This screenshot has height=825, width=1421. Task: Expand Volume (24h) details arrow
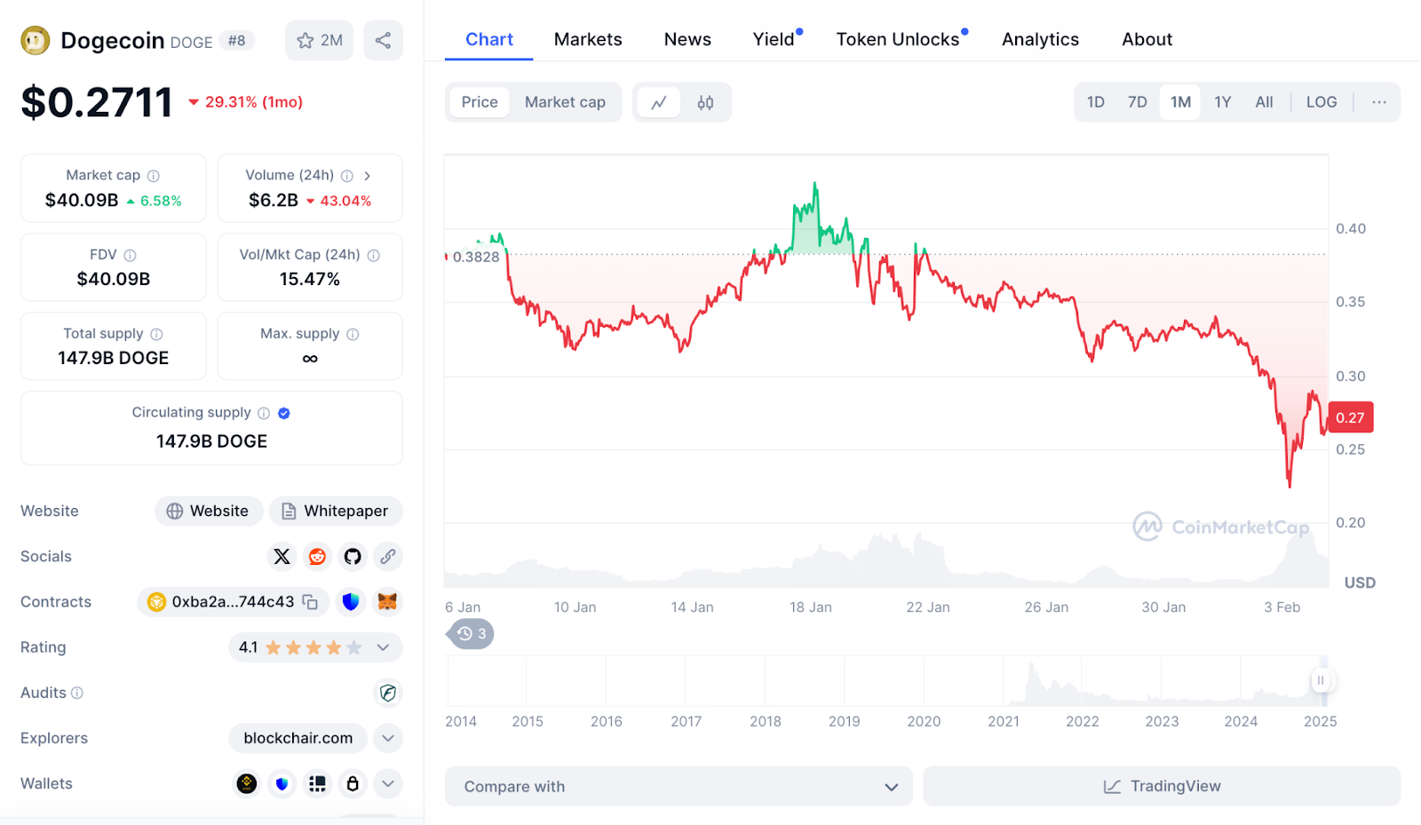click(x=367, y=176)
